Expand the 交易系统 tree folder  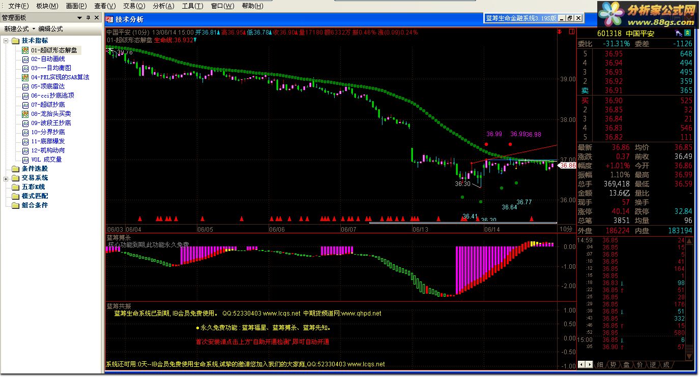point(6,178)
